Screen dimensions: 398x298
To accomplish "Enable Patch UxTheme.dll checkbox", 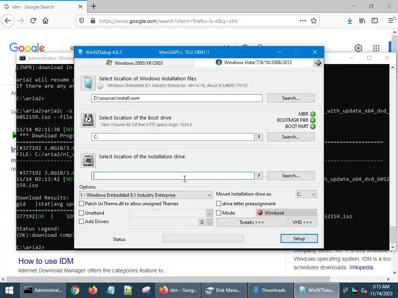I will coord(82,203).
